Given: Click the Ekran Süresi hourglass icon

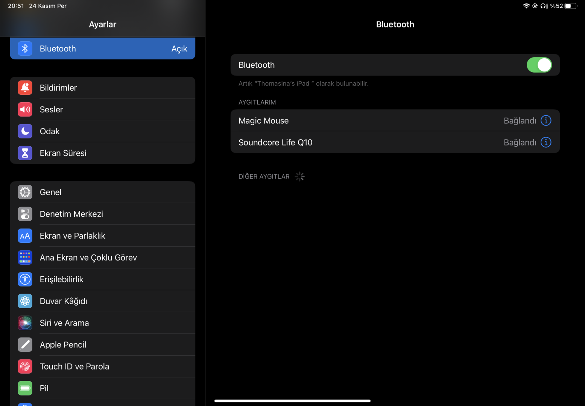Looking at the screenshot, I should pos(25,153).
